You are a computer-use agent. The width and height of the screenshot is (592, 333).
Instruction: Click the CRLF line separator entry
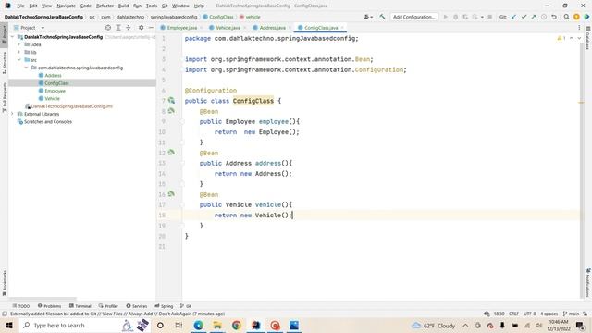point(513,314)
